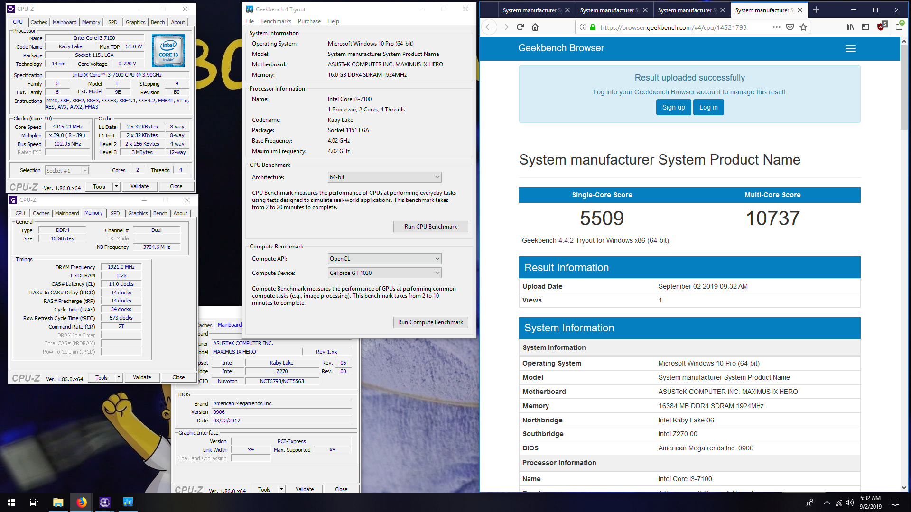Select SPD tab in Memory CPU-Z window

[115, 213]
